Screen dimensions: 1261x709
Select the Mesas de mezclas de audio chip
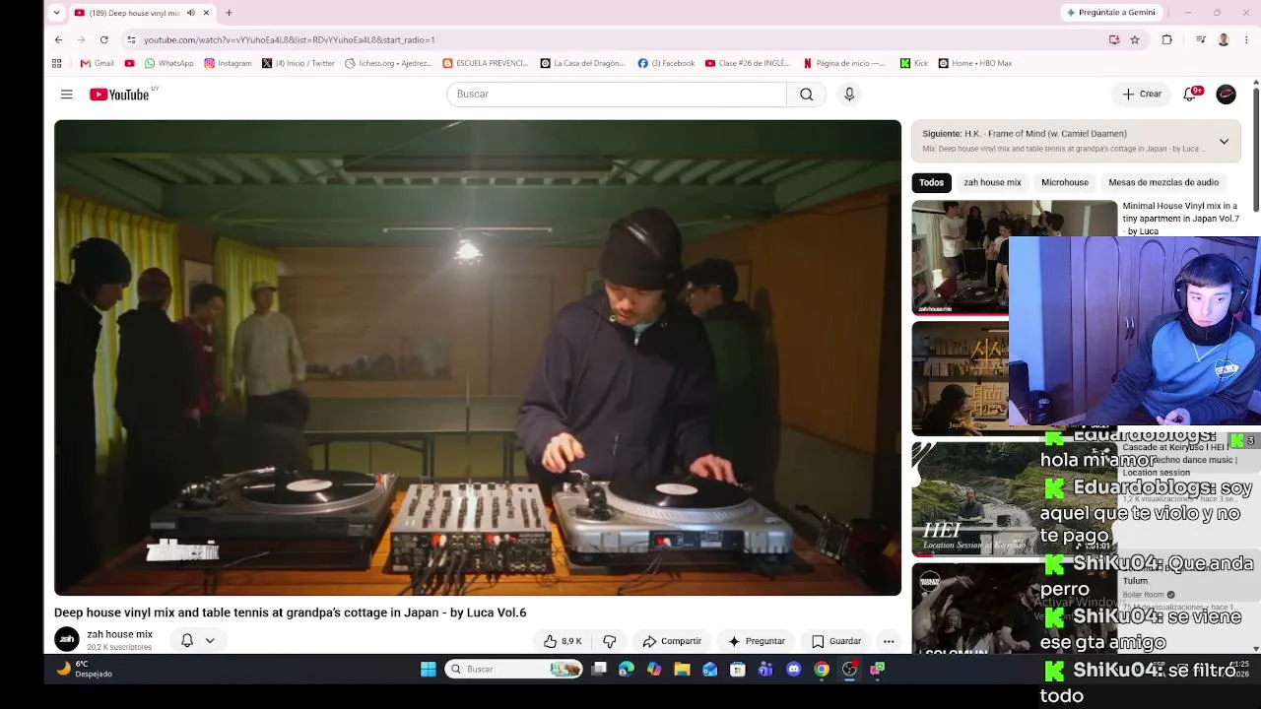pos(1163,182)
